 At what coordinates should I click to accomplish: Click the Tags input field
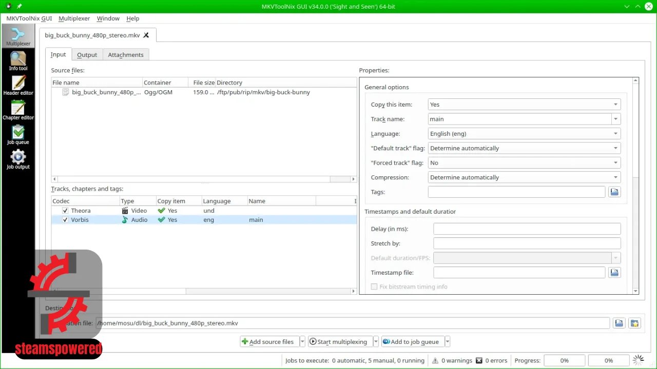click(516, 192)
